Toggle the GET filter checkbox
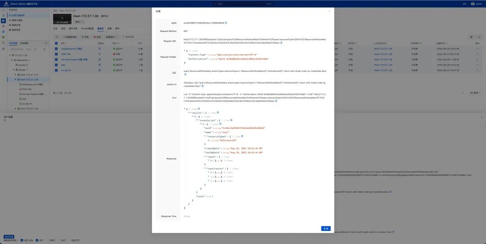 37,240
